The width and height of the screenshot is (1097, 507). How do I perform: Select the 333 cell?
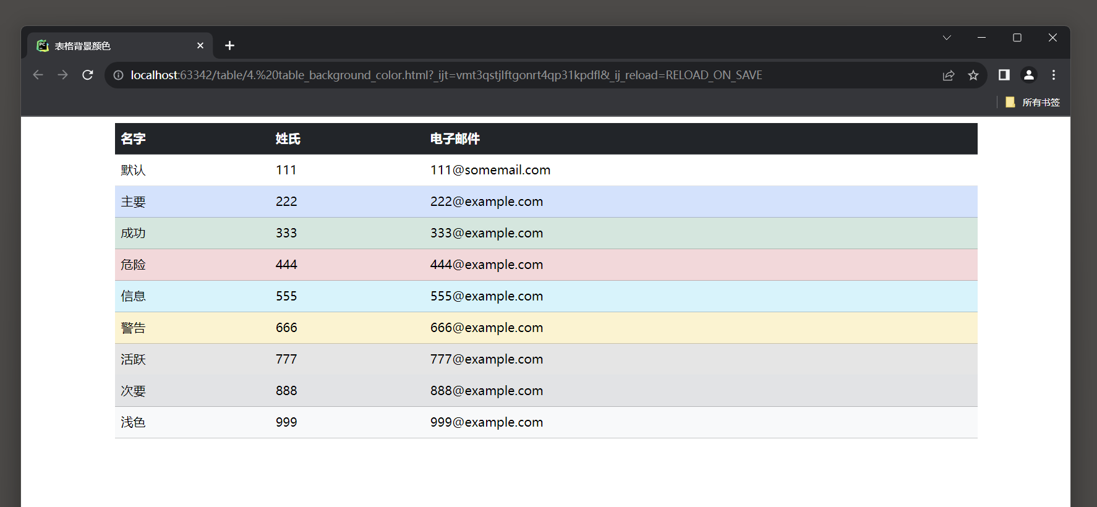click(x=347, y=233)
